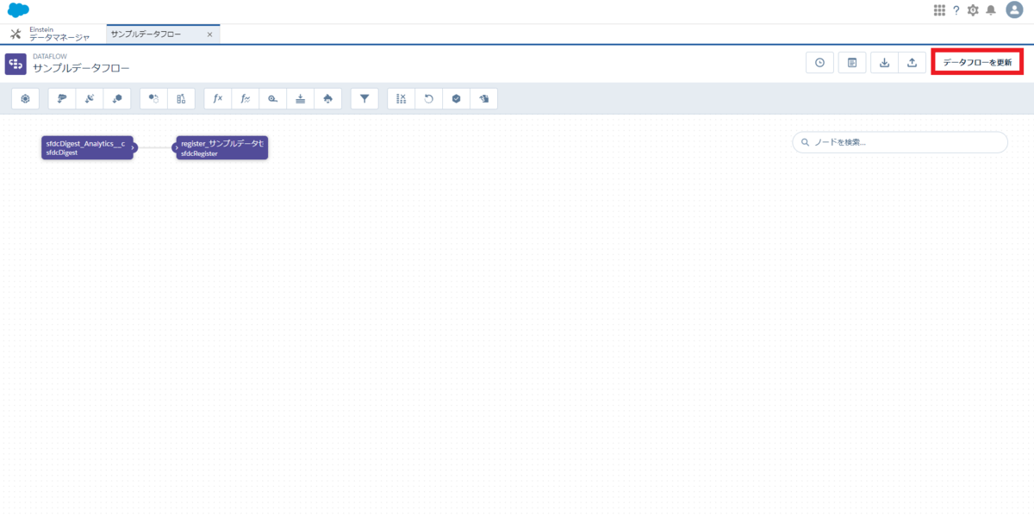Open the dataflow JSON preview icon
Viewport: 1034px width, 517px height.
coord(852,63)
